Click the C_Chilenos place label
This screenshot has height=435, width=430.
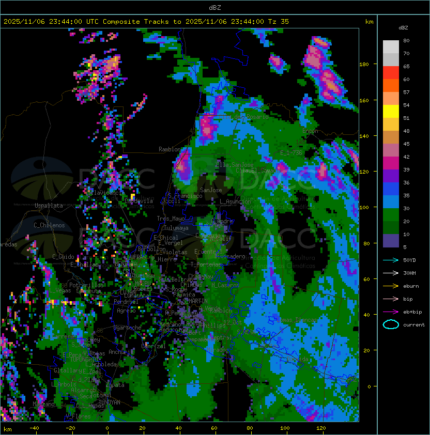(49, 225)
